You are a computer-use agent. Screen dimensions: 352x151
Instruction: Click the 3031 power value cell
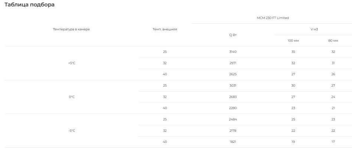(233, 85)
